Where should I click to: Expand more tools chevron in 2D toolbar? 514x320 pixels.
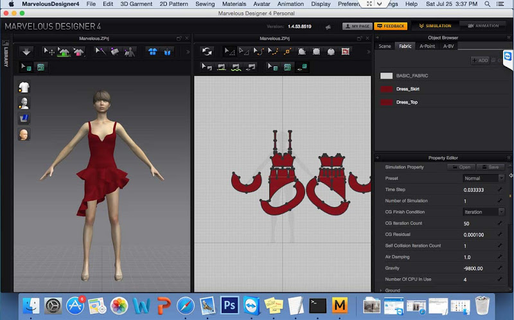tap(368, 52)
